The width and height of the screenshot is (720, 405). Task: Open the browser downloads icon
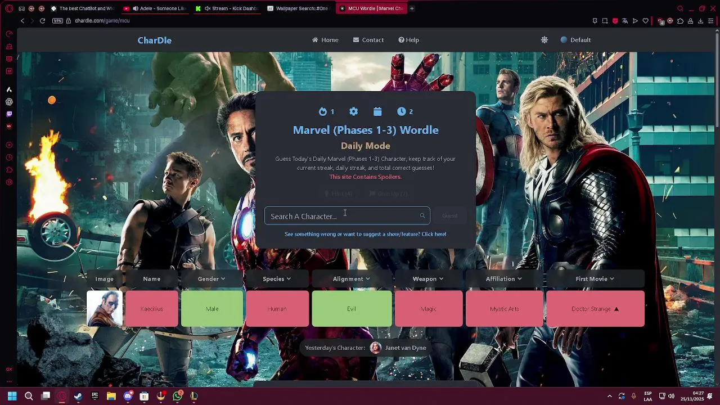tap(700, 21)
